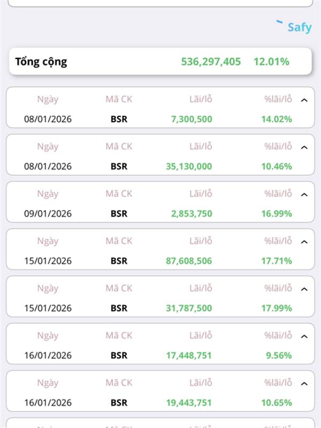
Task: Collapse the 35,130,000 BSR entry chevron
Action: click(304, 148)
